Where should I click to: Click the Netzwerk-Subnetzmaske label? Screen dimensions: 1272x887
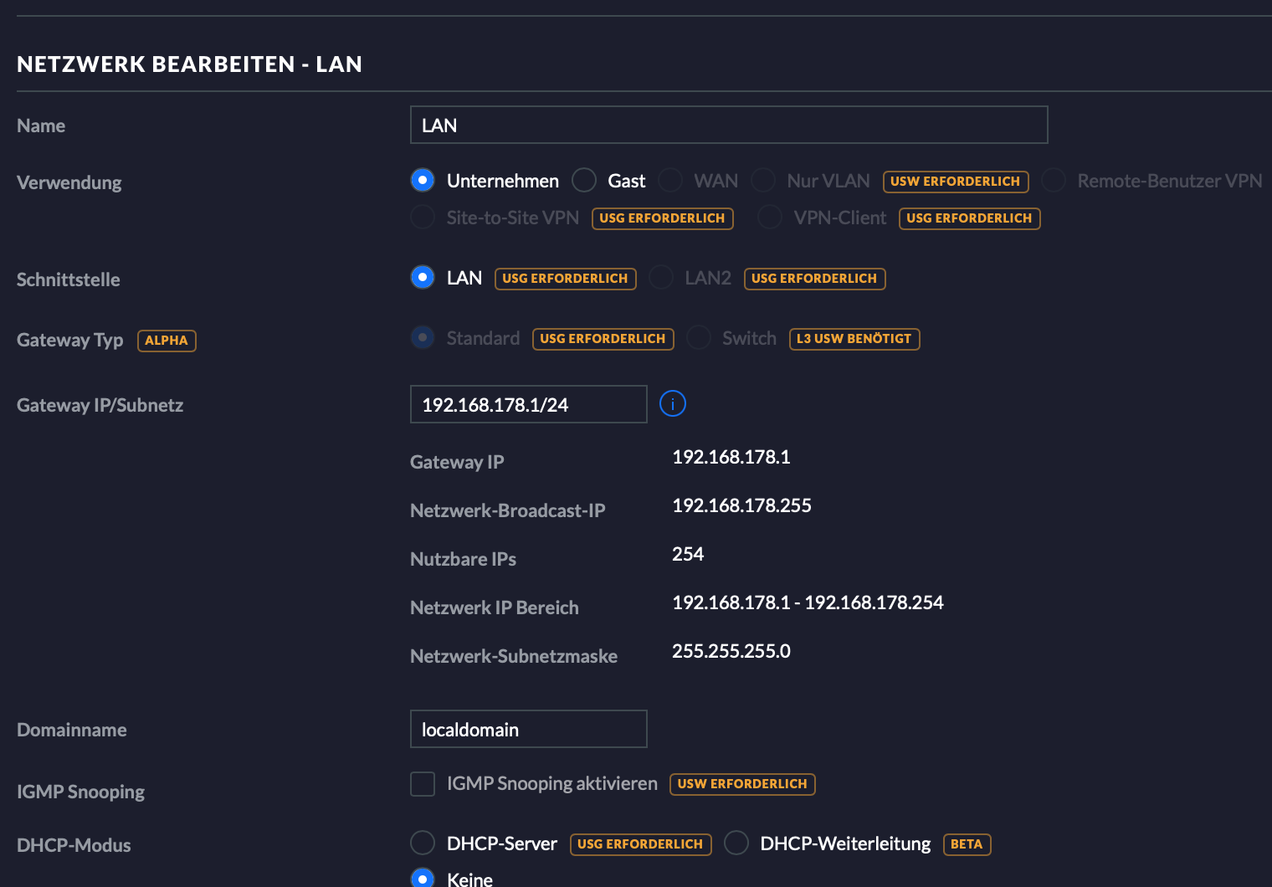[x=514, y=656]
